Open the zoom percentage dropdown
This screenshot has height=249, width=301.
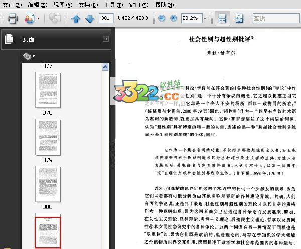point(206,18)
